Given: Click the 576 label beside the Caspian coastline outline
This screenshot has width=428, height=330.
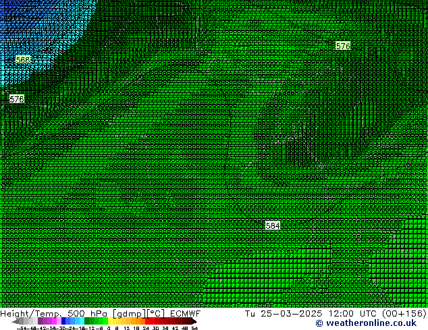Looking at the screenshot, I should point(343,46).
